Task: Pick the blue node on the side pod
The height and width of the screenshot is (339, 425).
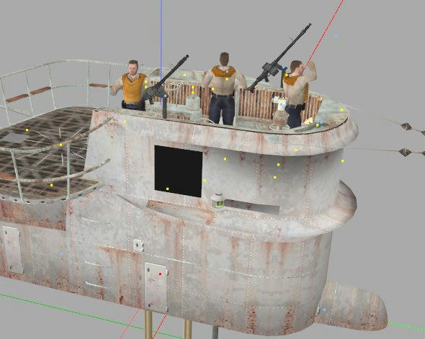Action: (324, 309)
